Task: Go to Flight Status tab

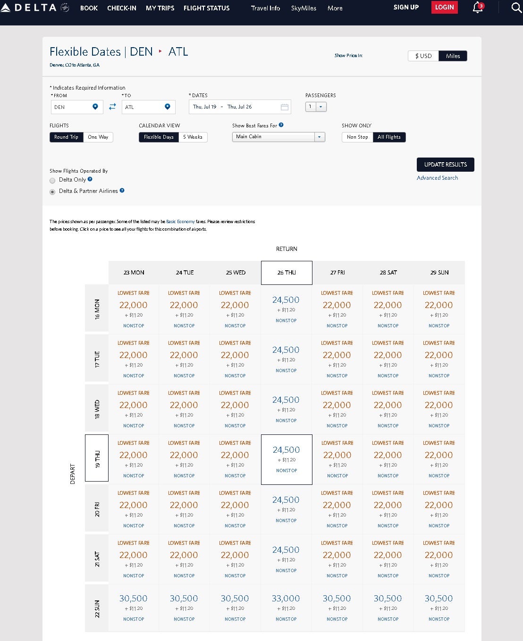Action: point(206,8)
